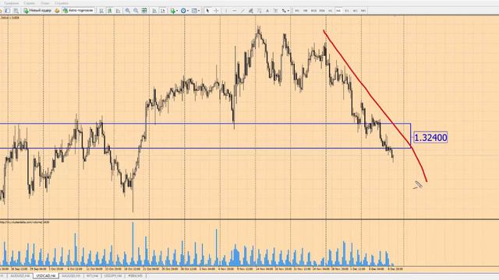Select the text 'A' drawing tool

pyautogui.click(x=267, y=10)
